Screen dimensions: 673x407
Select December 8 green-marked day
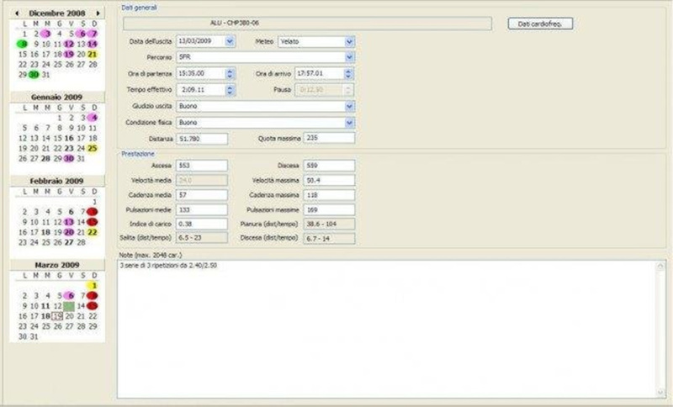(x=23, y=44)
